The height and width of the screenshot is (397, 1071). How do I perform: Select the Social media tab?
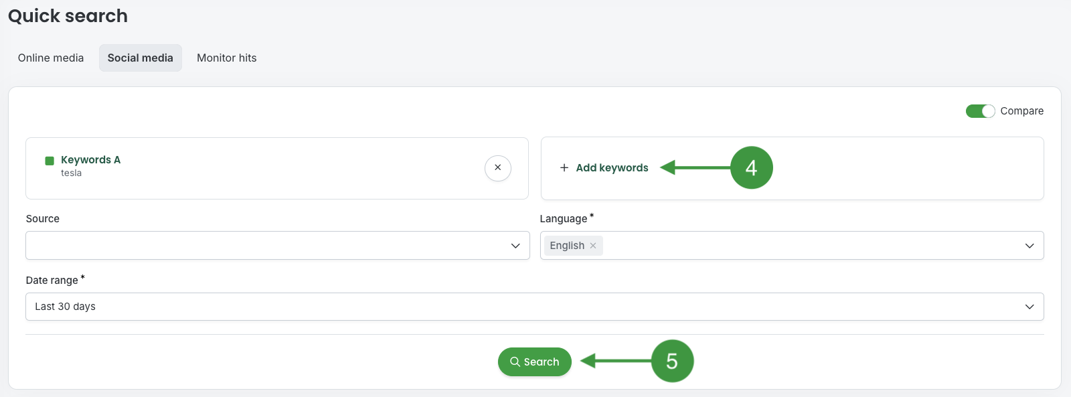141,58
